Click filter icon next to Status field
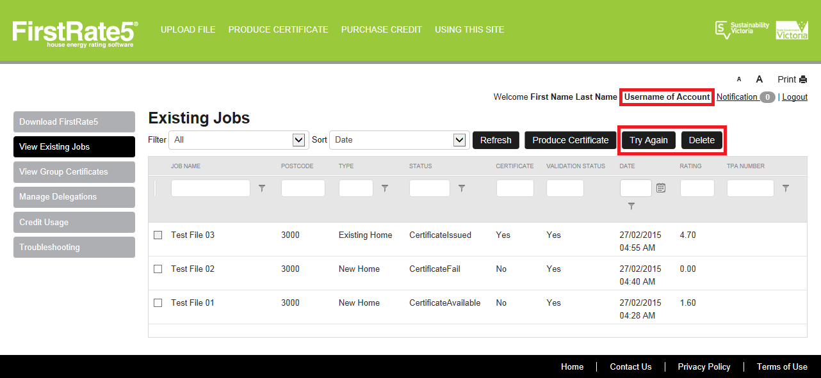Screen dimensions: 821x378 point(462,189)
